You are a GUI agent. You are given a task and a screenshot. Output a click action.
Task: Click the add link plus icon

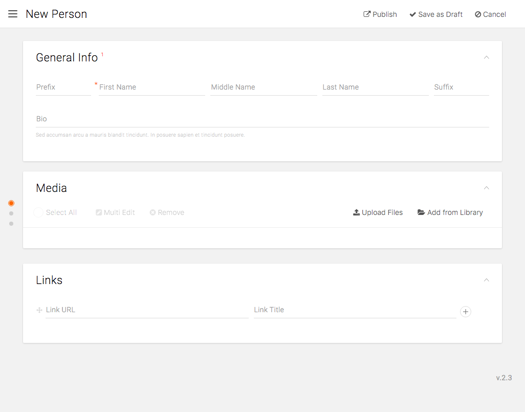pyautogui.click(x=466, y=312)
